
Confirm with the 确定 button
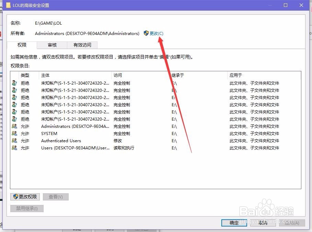point(234,223)
